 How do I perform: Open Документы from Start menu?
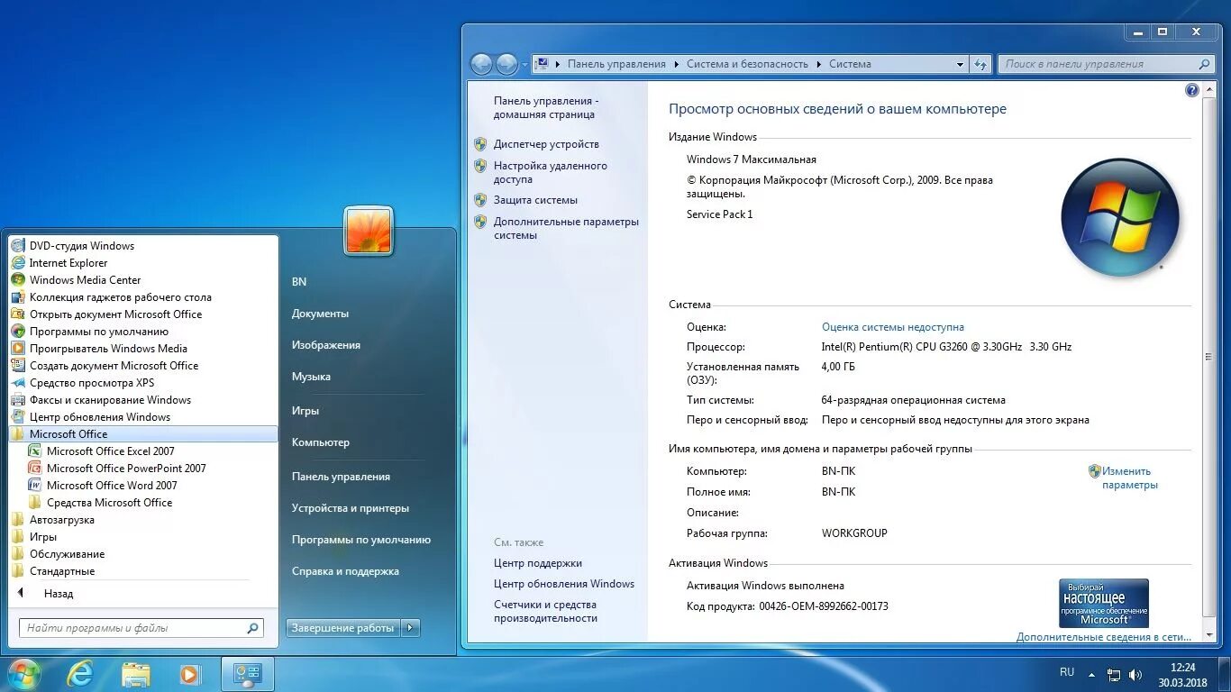[320, 314]
